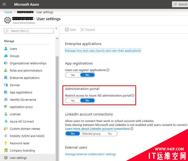The width and height of the screenshot is (188, 161).
Task: Click the Custom domain names icon
Action: click(6, 129)
